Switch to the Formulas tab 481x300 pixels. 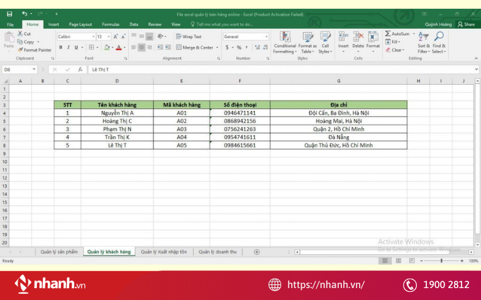[111, 24]
